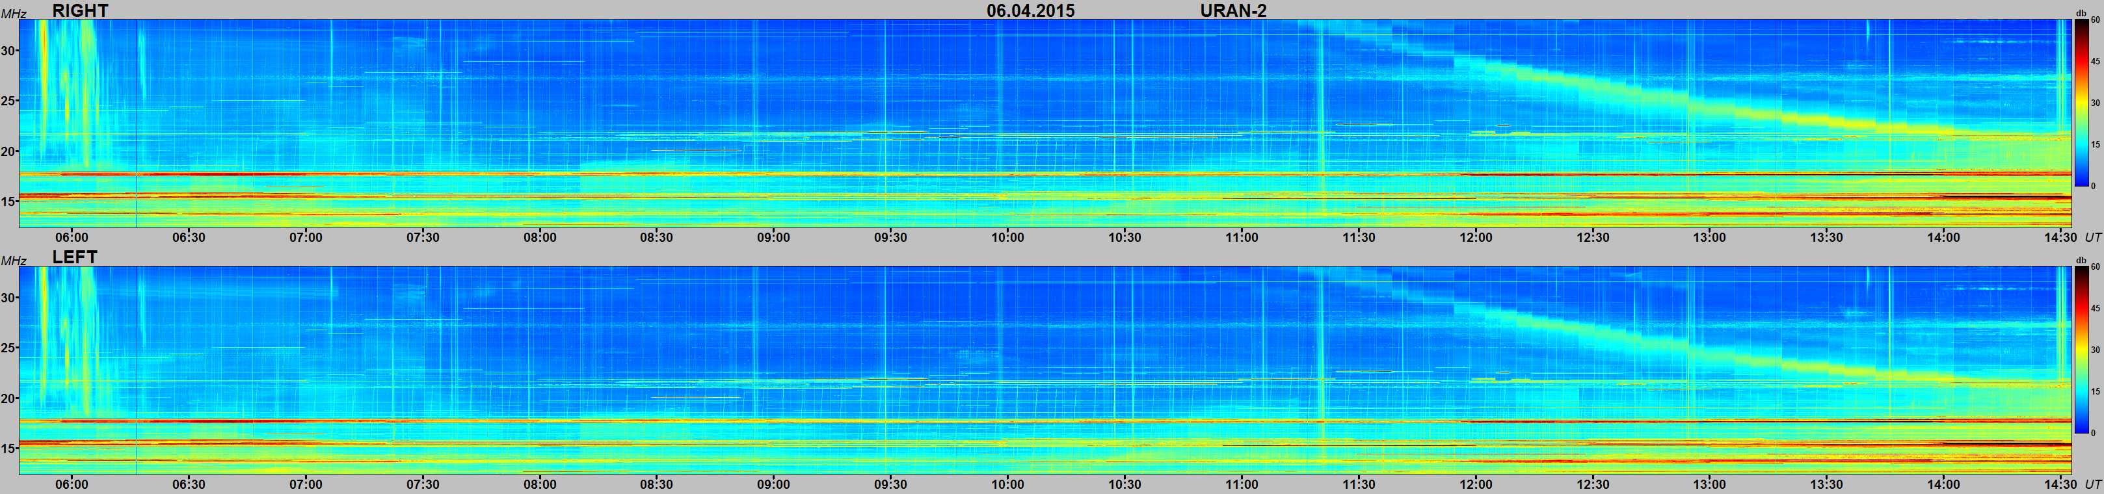2104x494 pixels.
Task: Click the MHz axis label of RIGHT panel
Action: point(14,14)
